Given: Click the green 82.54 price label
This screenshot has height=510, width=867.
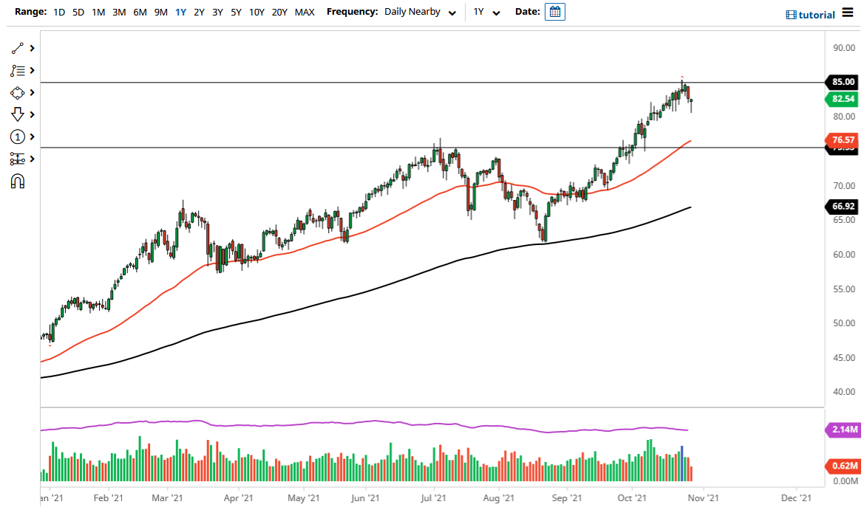Looking at the screenshot, I should coord(842,99).
